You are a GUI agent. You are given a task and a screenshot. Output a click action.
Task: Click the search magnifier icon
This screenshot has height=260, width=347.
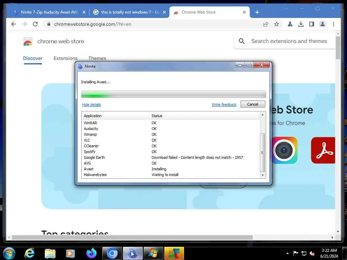pos(242,41)
